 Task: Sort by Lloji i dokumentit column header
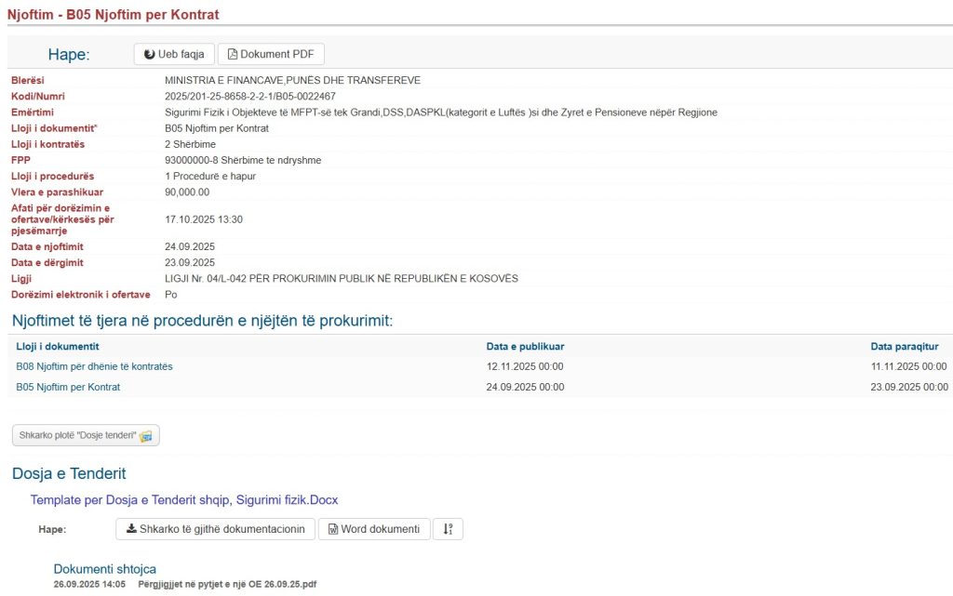(x=58, y=346)
